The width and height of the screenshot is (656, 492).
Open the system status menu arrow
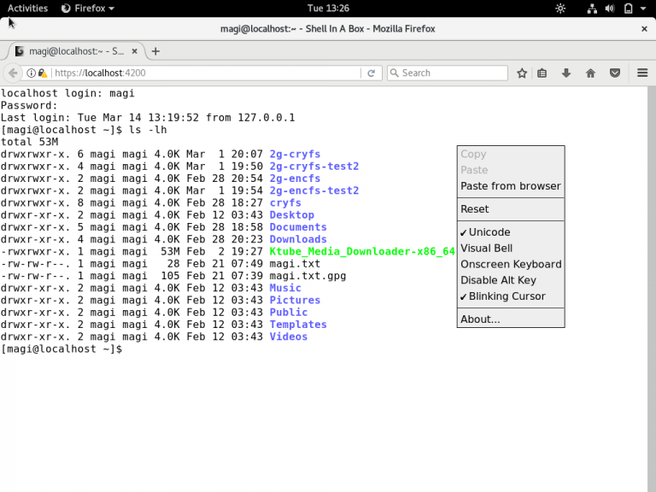(x=645, y=9)
